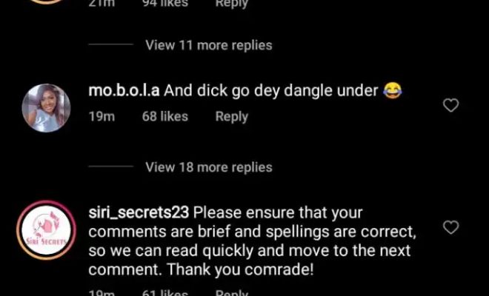
Task: Like mo.b.o.l.a's comment with the heart
Action: click(450, 105)
